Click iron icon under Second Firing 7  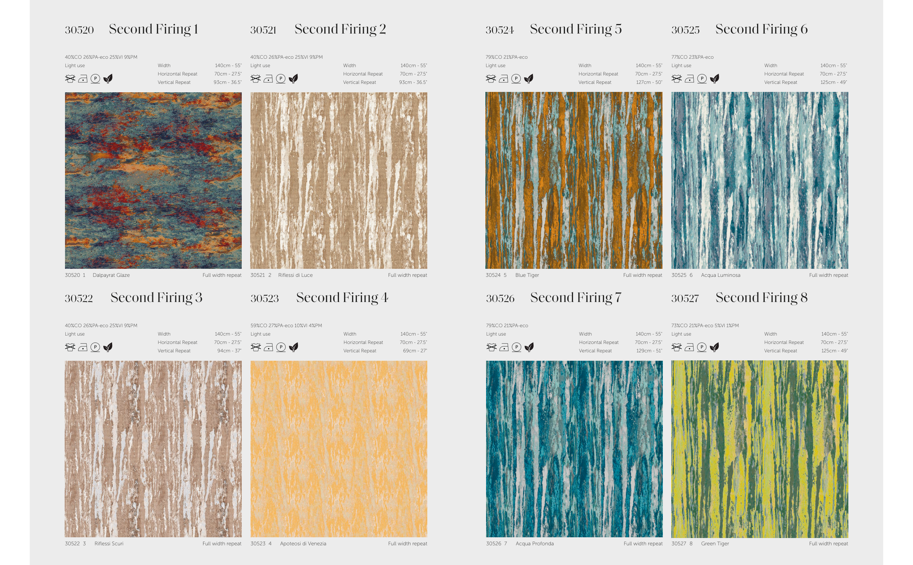(x=504, y=347)
